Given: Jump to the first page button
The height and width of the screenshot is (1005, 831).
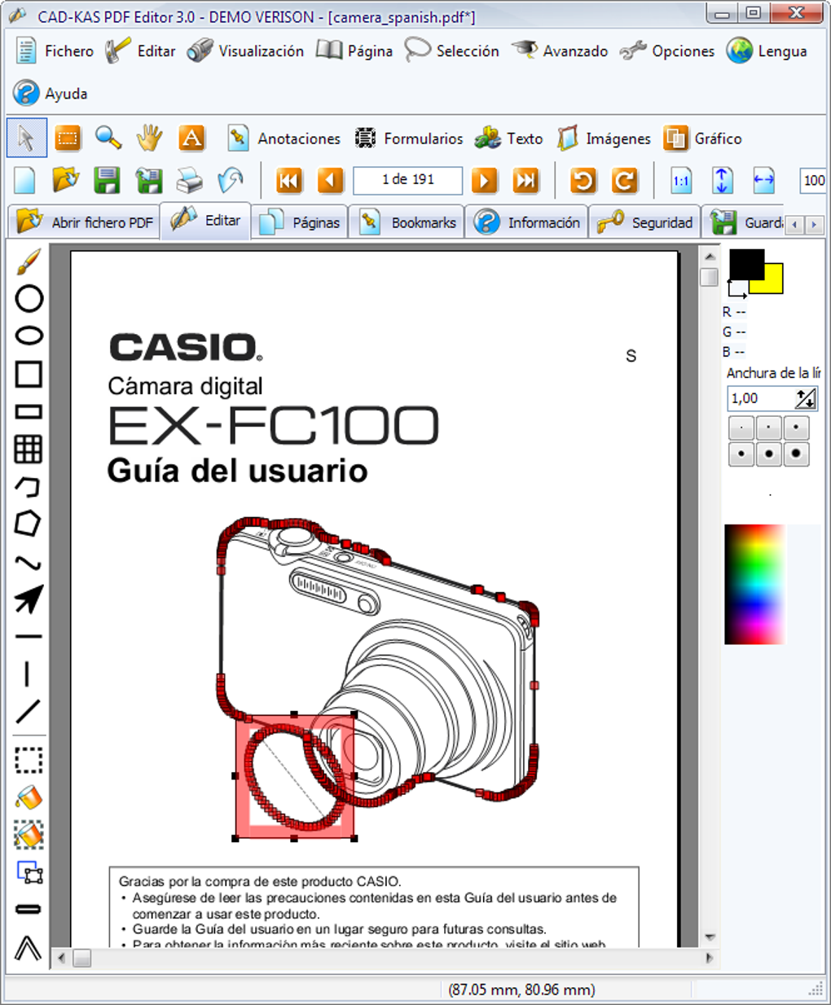Looking at the screenshot, I should pyautogui.click(x=289, y=180).
